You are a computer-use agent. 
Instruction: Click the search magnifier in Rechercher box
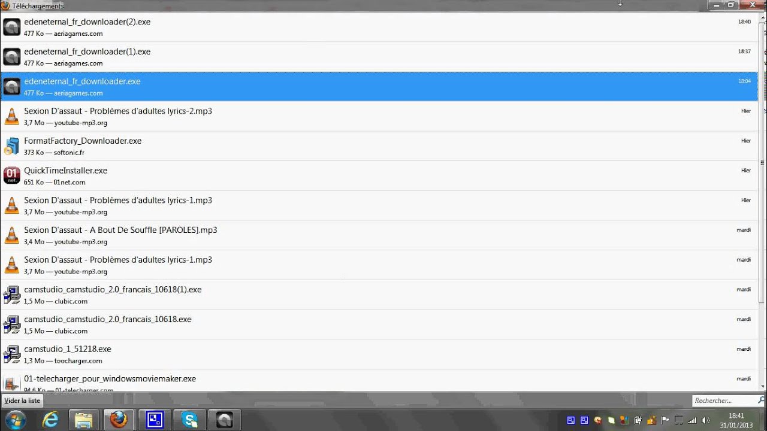click(762, 400)
